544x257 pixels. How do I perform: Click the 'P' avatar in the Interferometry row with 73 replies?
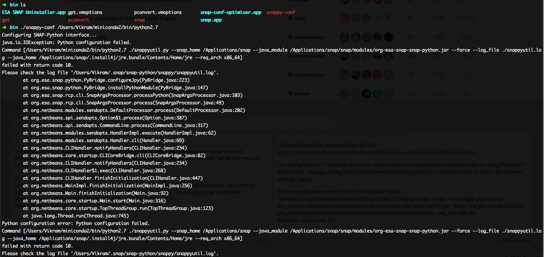pyautogui.click(x=389, y=75)
